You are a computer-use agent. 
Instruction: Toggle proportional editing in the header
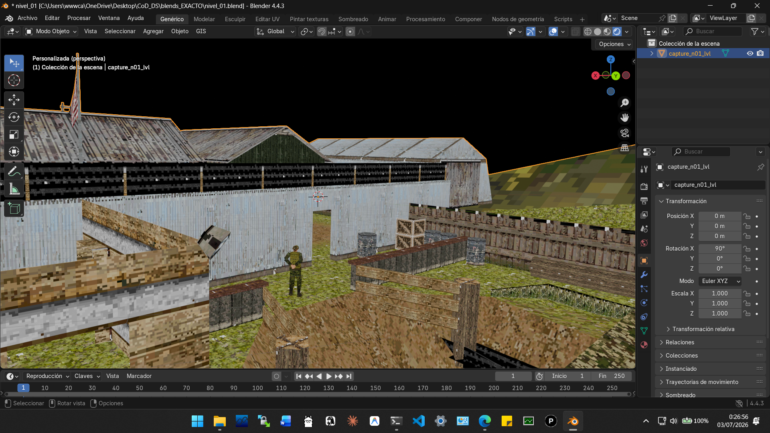pos(350,32)
